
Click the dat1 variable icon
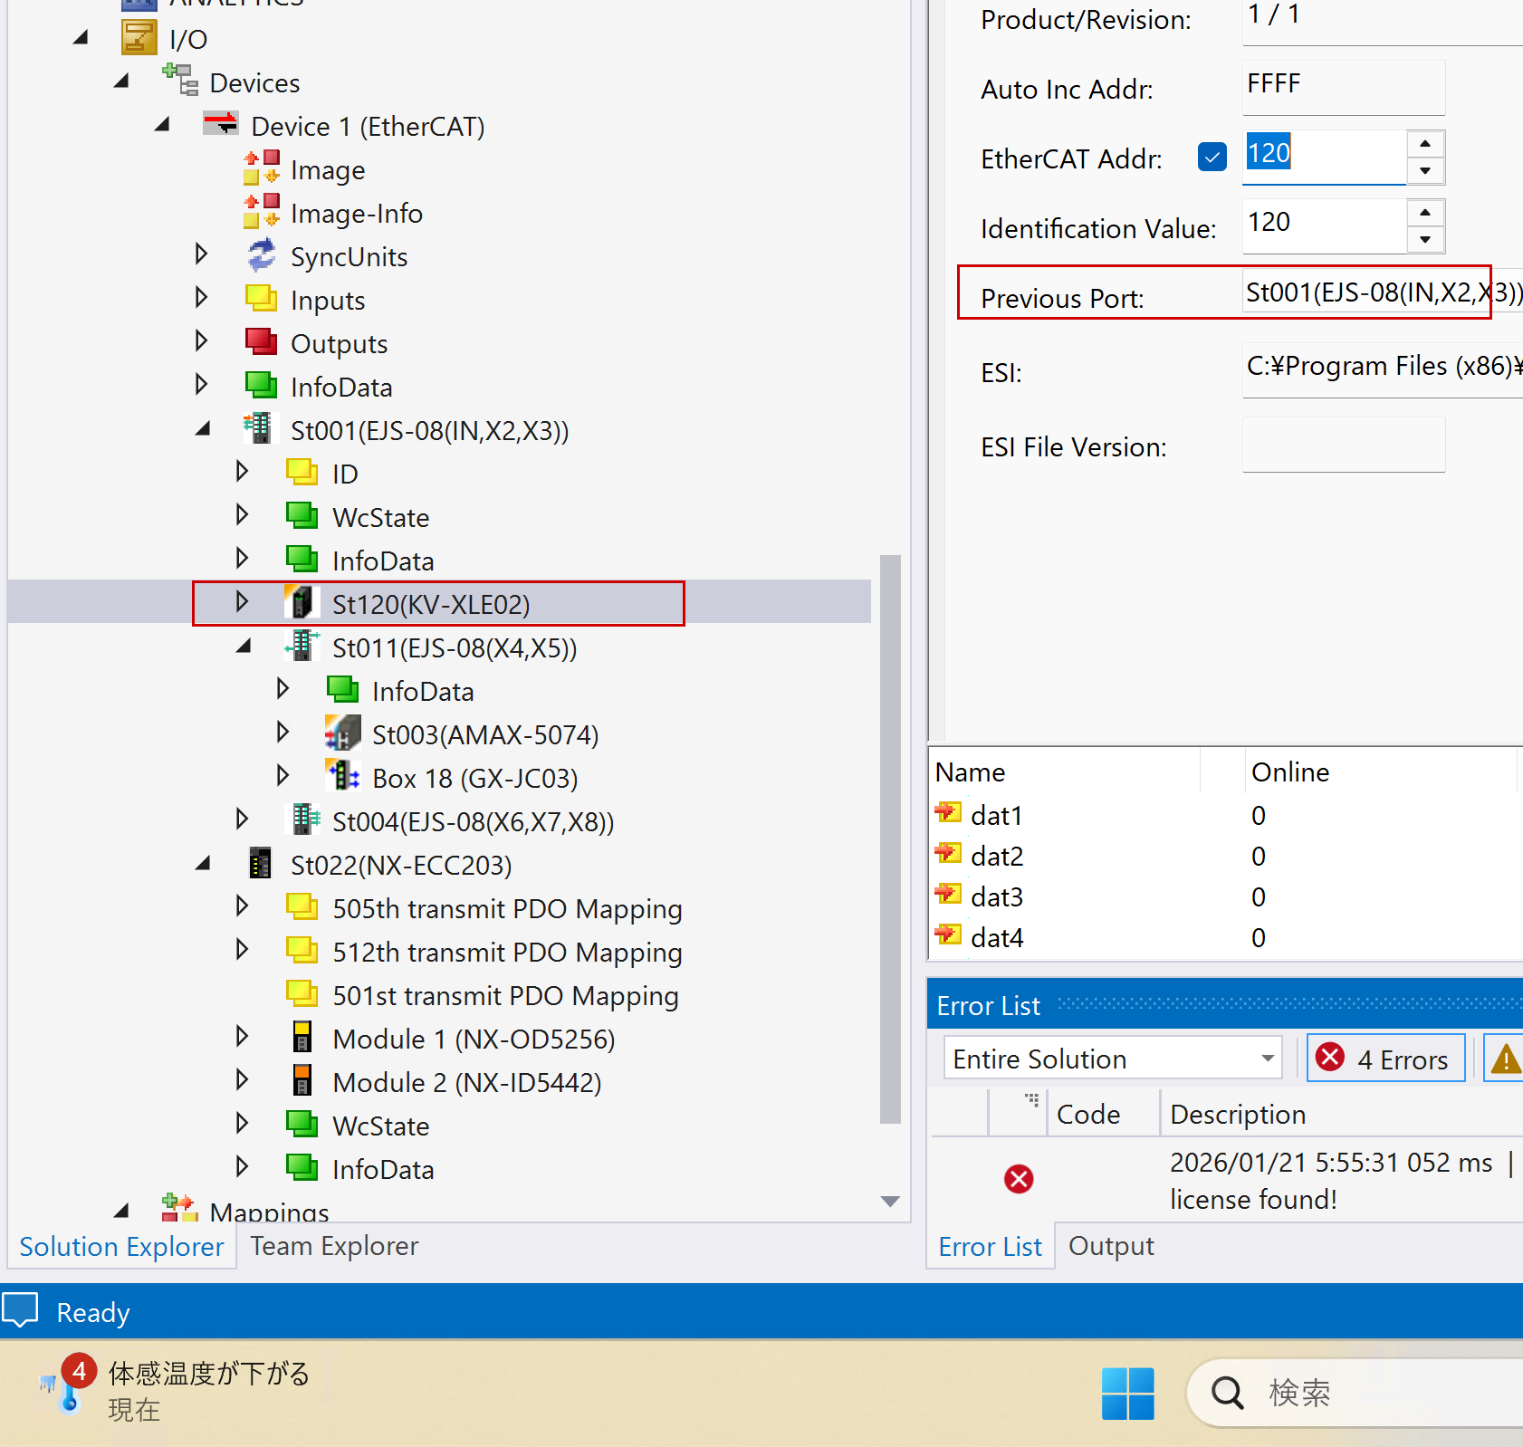tap(948, 814)
